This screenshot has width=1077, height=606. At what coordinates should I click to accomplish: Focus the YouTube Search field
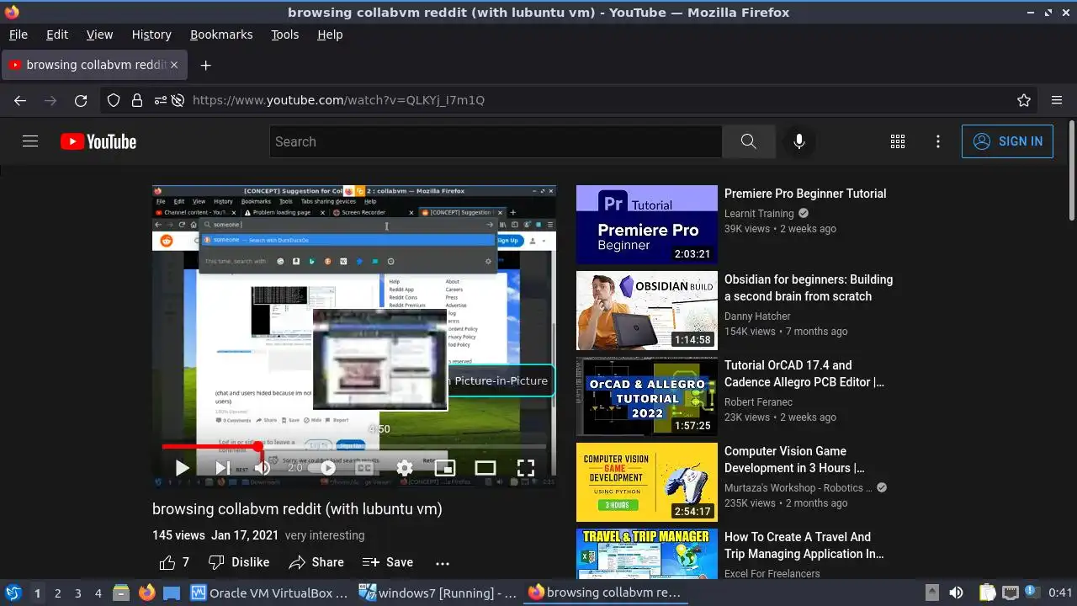496,141
